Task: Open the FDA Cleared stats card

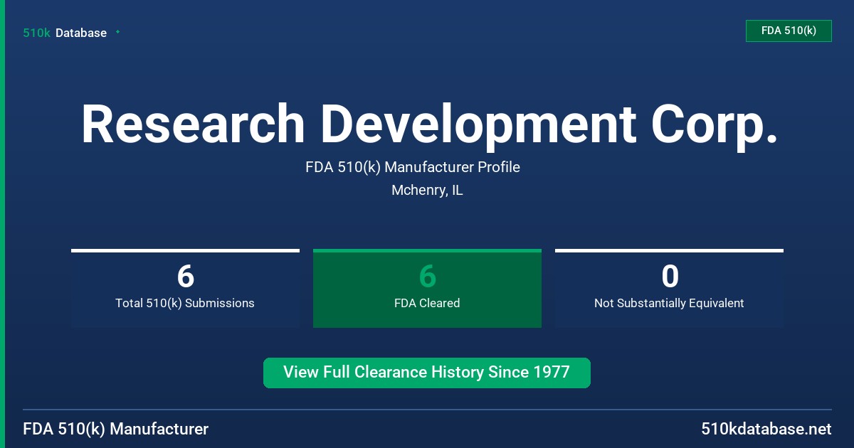Action: [x=427, y=288]
